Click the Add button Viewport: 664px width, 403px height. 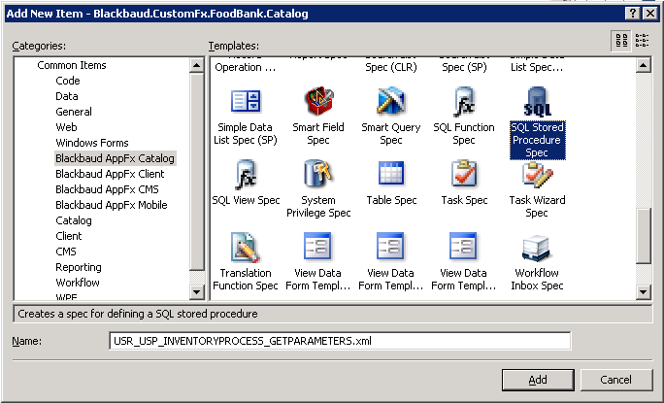click(538, 380)
